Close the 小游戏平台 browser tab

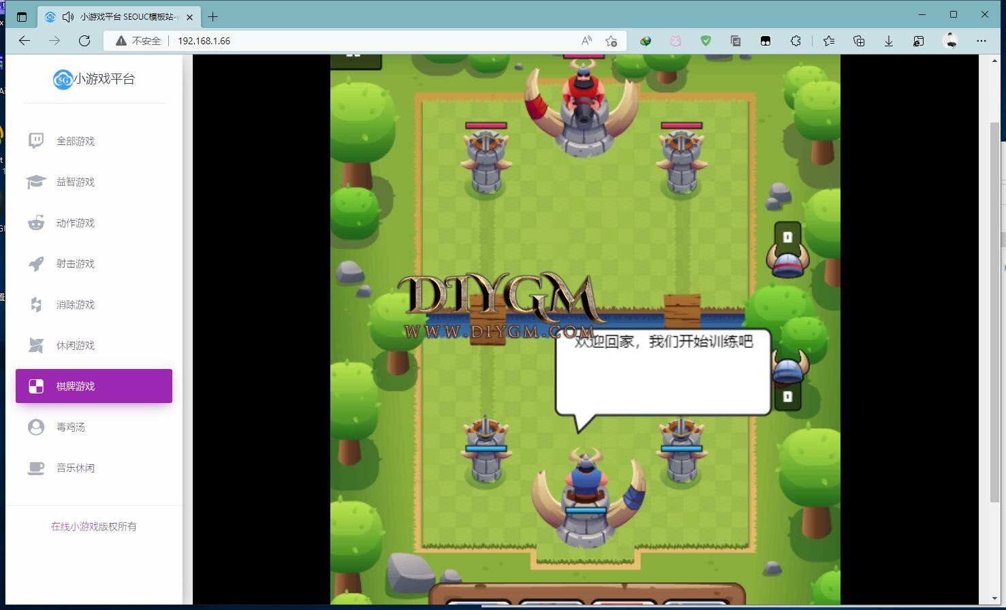click(189, 16)
